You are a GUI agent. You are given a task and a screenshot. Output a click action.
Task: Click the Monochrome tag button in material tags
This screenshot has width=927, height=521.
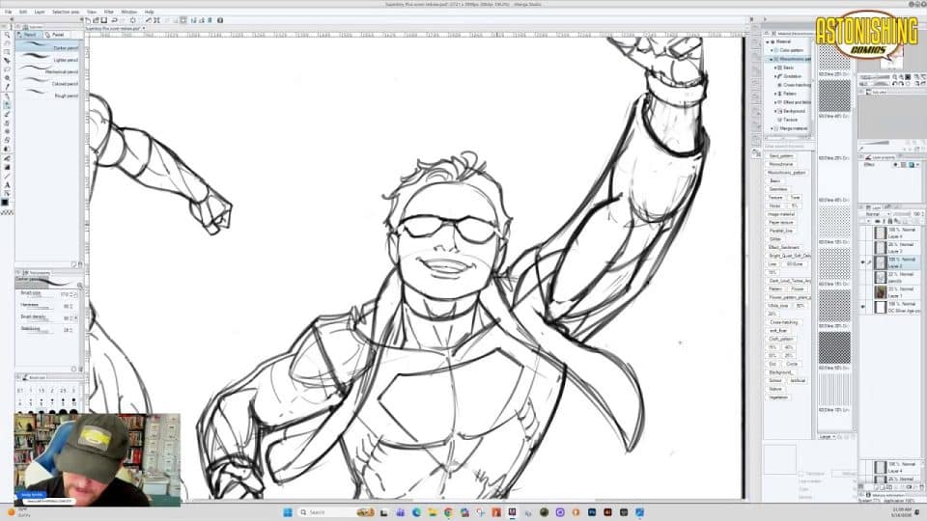click(x=781, y=164)
